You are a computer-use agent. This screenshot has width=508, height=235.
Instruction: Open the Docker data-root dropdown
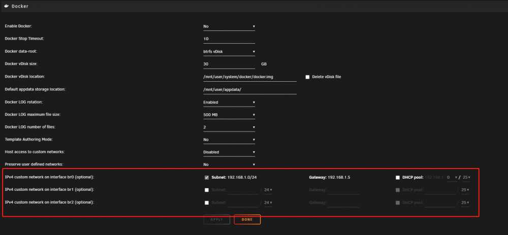[x=229, y=51]
